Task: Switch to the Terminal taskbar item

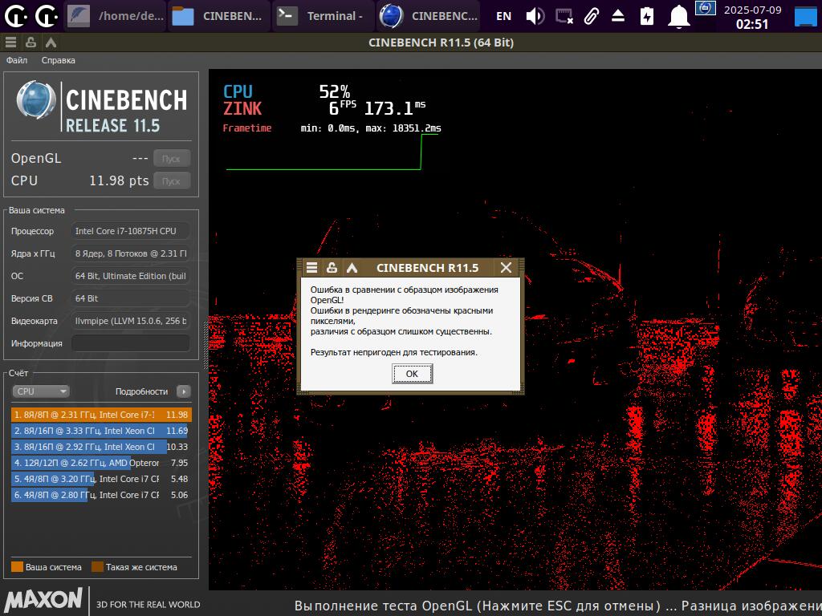Action: 324,16
